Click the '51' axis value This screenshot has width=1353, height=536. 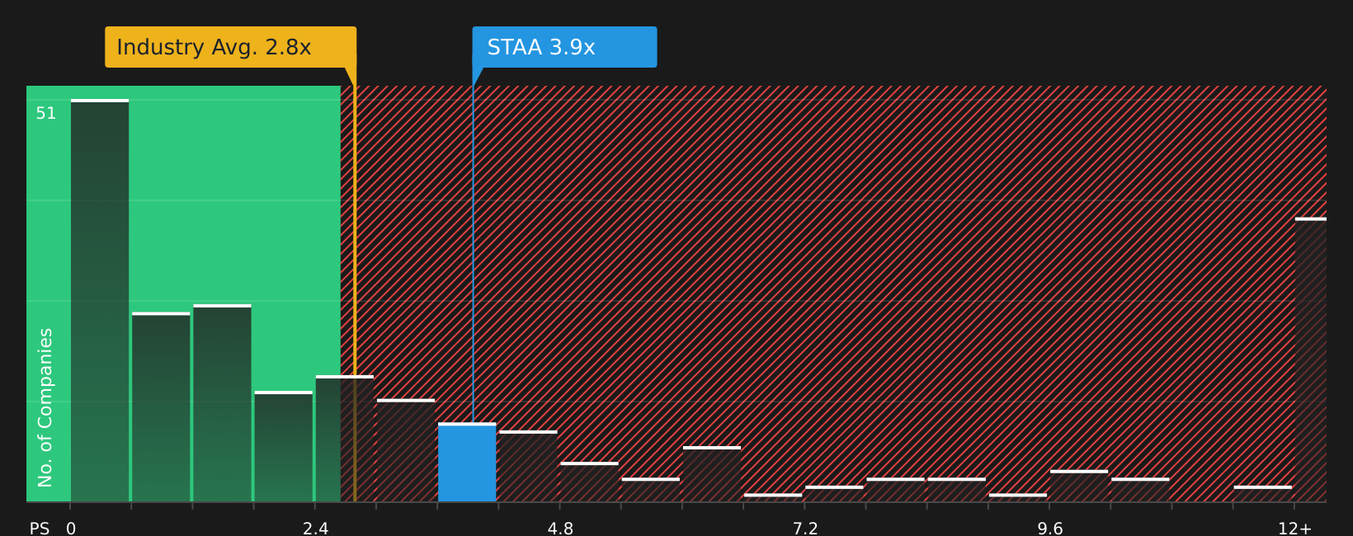pos(46,114)
